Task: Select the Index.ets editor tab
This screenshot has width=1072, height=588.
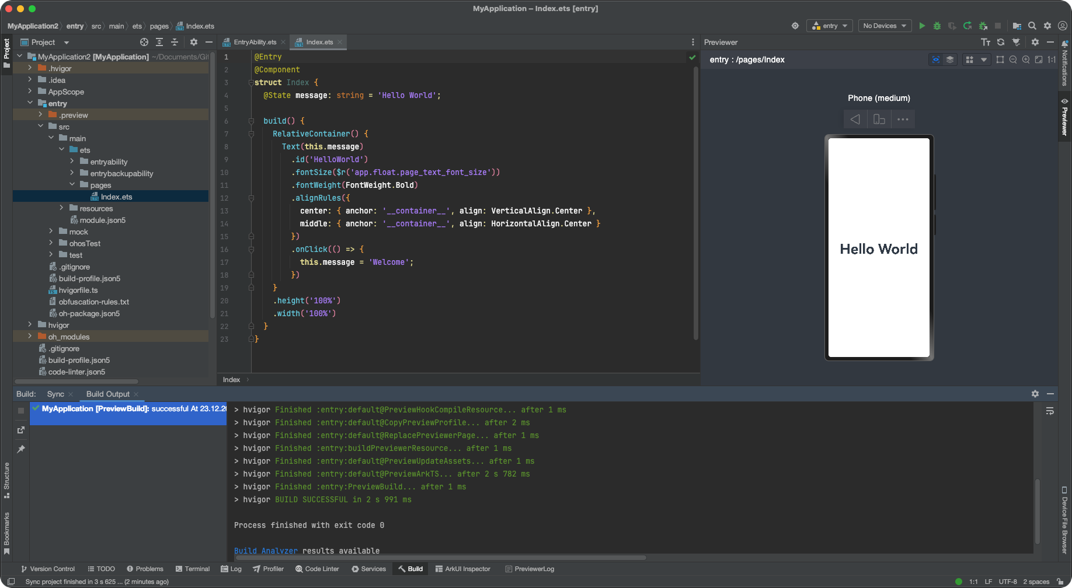Action: click(x=319, y=42)
